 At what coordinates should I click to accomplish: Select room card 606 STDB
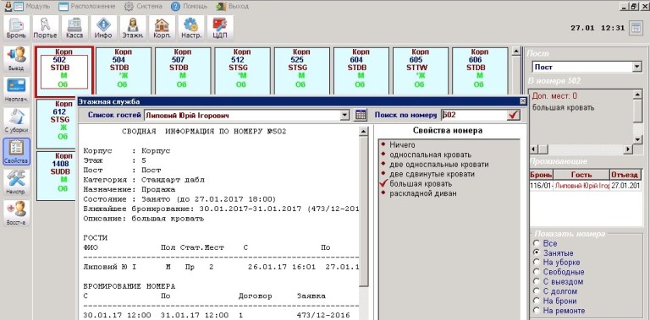[480, 72]
